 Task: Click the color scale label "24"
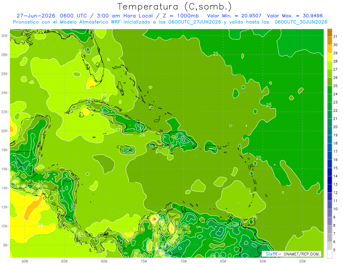click(x=336, y=94)
